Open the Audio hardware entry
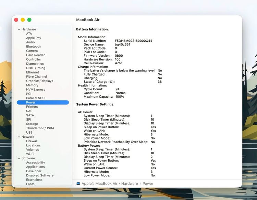Viewport: 257px width, 200px height. tap(30, 42)
